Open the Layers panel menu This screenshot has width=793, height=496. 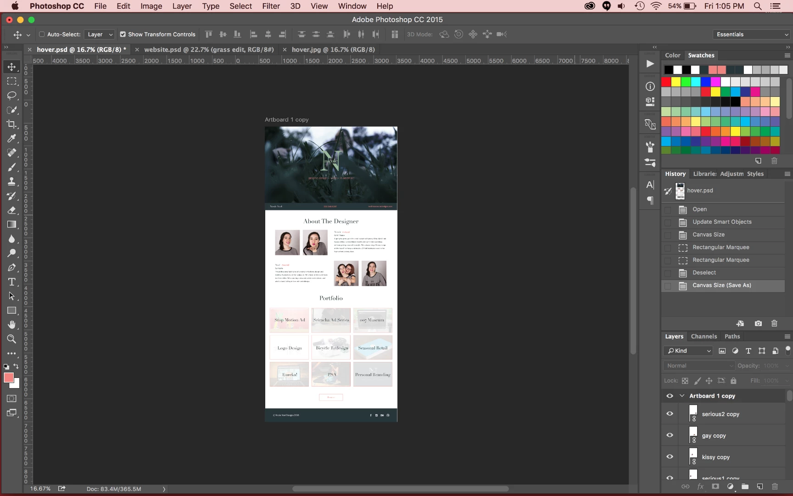[x=787, y=337]
